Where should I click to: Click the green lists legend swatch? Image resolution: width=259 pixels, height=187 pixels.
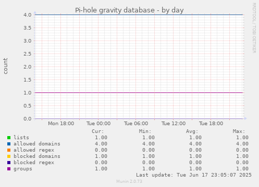[x=9, y=138]
